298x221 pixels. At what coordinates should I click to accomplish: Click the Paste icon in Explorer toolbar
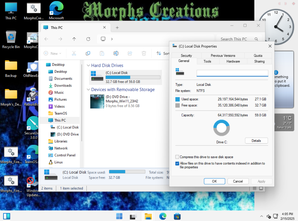[102, 53]
